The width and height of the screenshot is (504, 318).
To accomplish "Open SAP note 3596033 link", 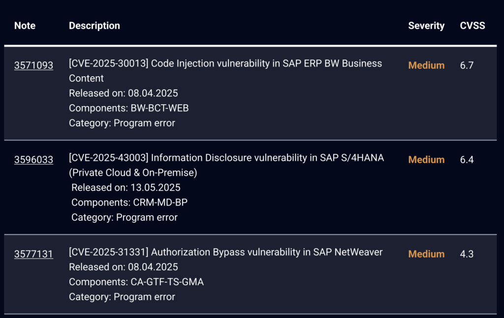I will point(33,160).
